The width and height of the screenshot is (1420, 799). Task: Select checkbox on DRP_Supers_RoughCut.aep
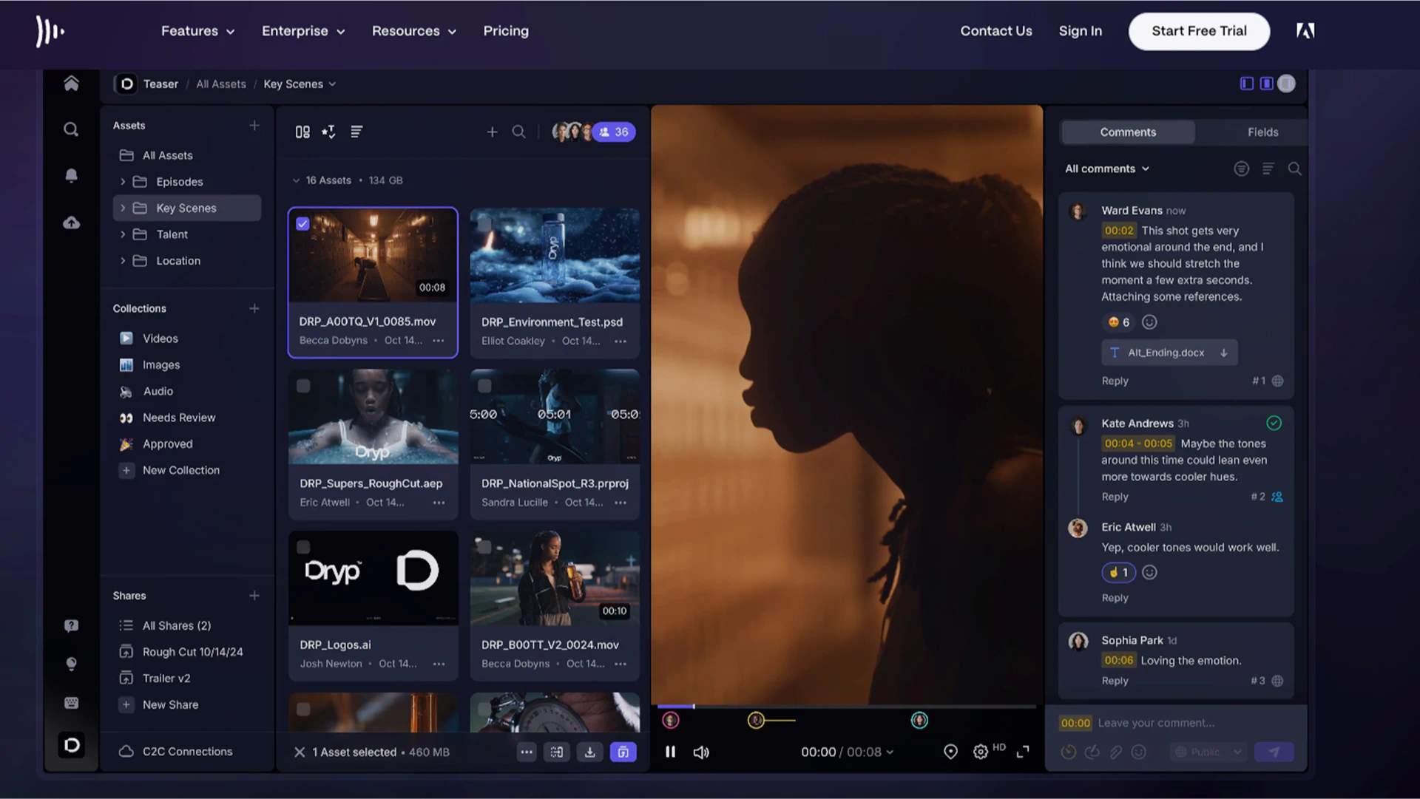tap(302, 386)
